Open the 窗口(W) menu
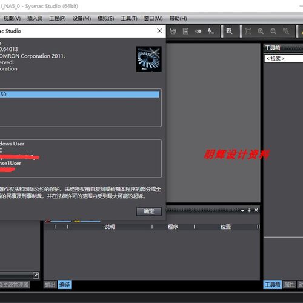Image resolution: width=303 pixels, height=303 pixels. pyautogui.click(x=153, y=19)
